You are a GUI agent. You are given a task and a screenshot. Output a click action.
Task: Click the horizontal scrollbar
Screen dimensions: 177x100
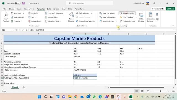pyautogui.click(x=137, y=87)
